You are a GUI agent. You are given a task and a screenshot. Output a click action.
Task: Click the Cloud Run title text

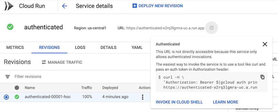point(32,6)
